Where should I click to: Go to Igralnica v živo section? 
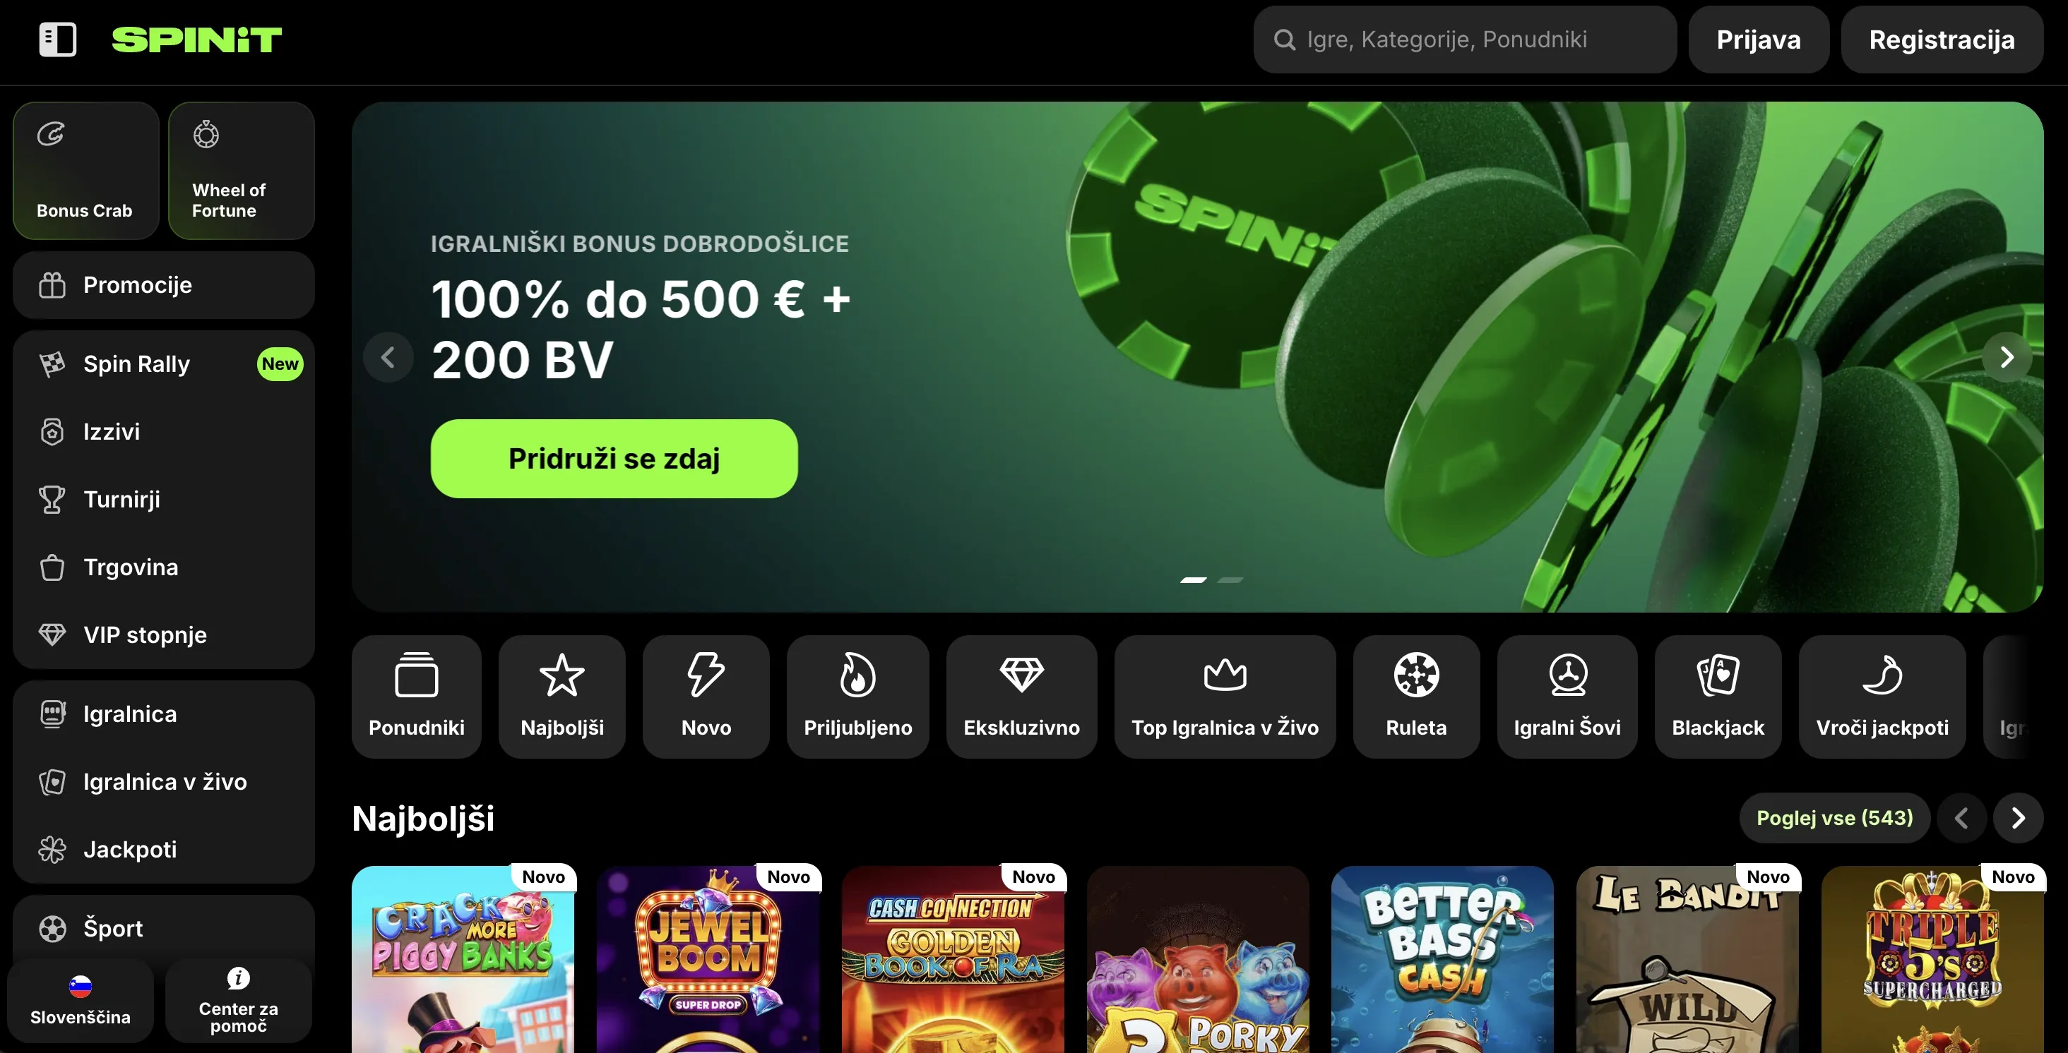click(x=164, y=781)
